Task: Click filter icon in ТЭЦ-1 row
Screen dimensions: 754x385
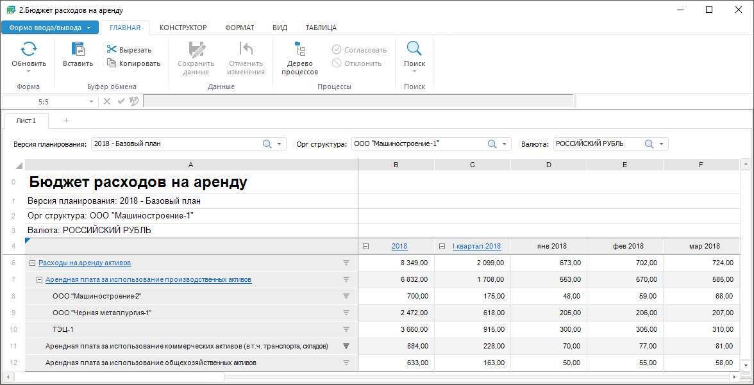Action: click(346, 329)
